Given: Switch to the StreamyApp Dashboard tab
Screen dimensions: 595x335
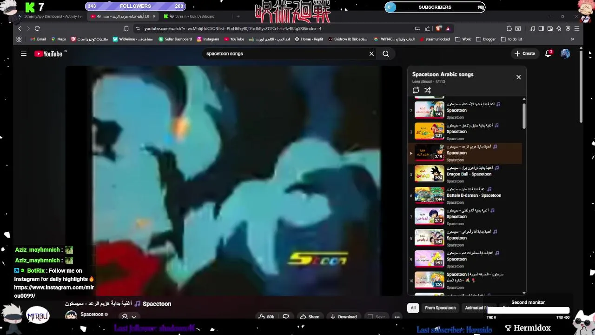Looking at the screenshot, I should point(50,16).
